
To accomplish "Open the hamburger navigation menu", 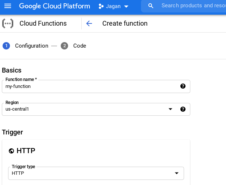I will [8, 6].
